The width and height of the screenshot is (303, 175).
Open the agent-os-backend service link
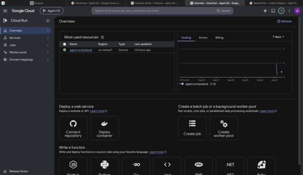click(x=80, y=50)
